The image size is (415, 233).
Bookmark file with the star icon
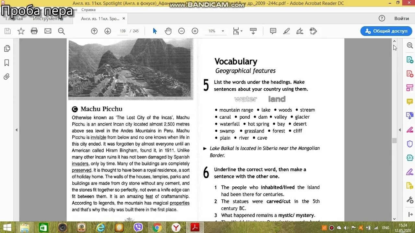pos(21,31)
